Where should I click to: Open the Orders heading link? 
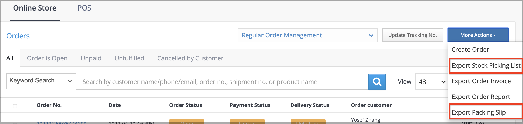18,36
